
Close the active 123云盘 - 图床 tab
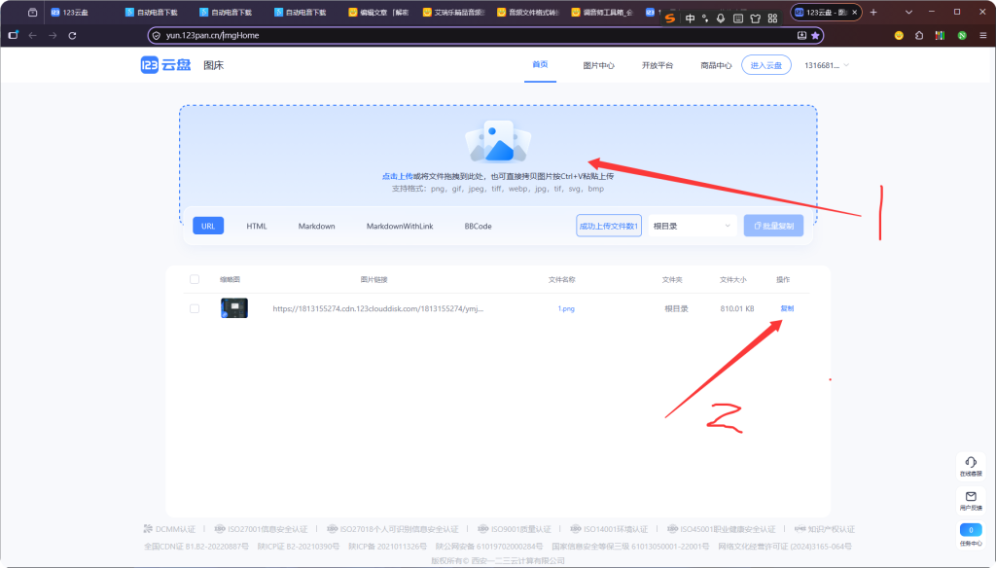pyautogui.click(x=854, y=12)
